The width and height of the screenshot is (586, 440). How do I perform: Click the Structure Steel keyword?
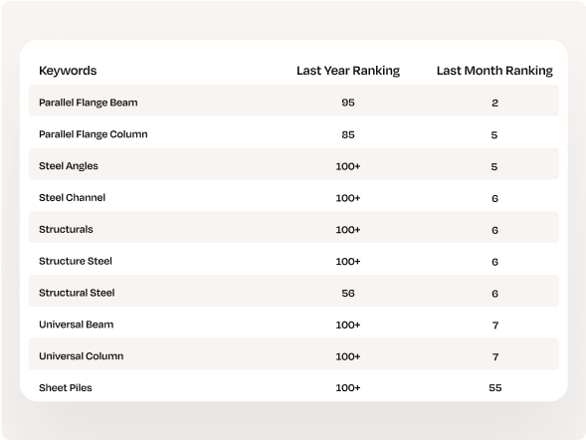(x=76, y=261)
